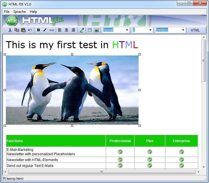The height and width of the screenshot is (183, 209).
Task: Expand the font size dropdown
Action: pos(150,30)
